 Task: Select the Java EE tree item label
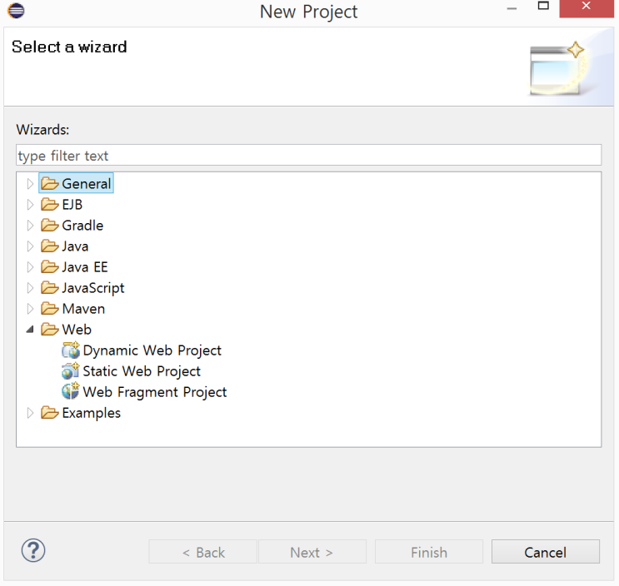tap(85, 267)
